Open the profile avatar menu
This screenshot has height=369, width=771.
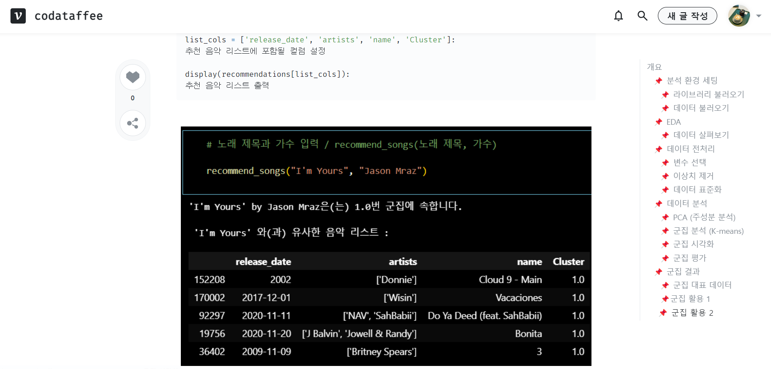coord(739,16)
